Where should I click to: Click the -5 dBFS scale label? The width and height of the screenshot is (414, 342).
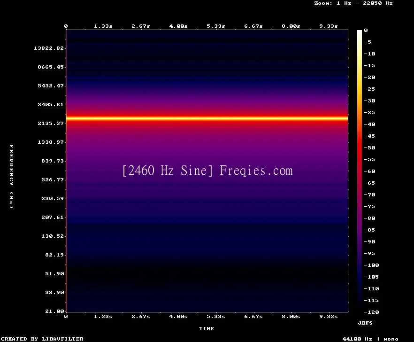368,42
